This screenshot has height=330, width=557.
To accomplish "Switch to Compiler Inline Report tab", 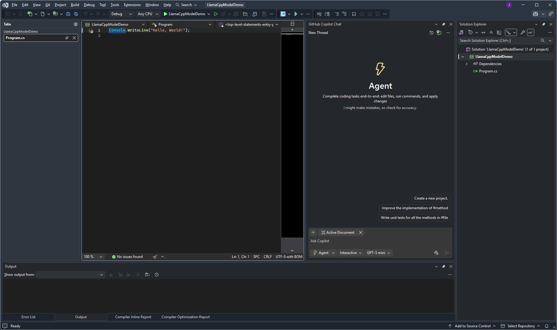I will click(133, 317).
